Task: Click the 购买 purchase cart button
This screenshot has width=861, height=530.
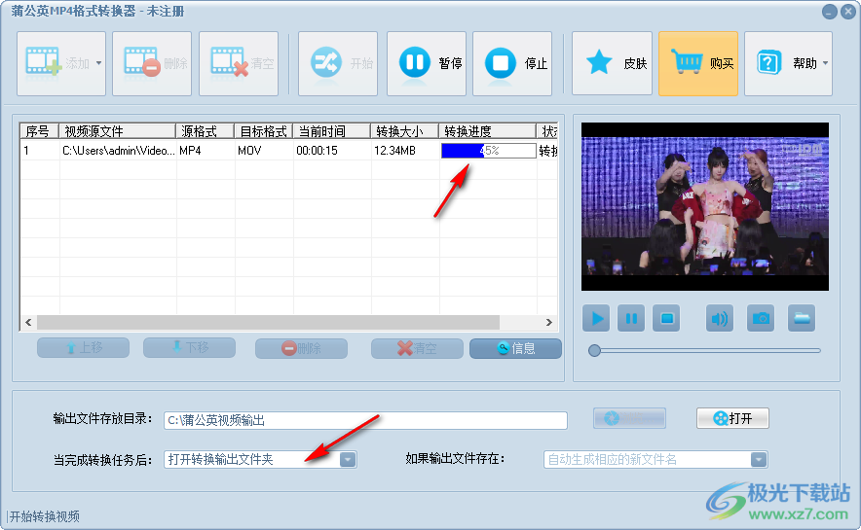Action: (698, 63)
